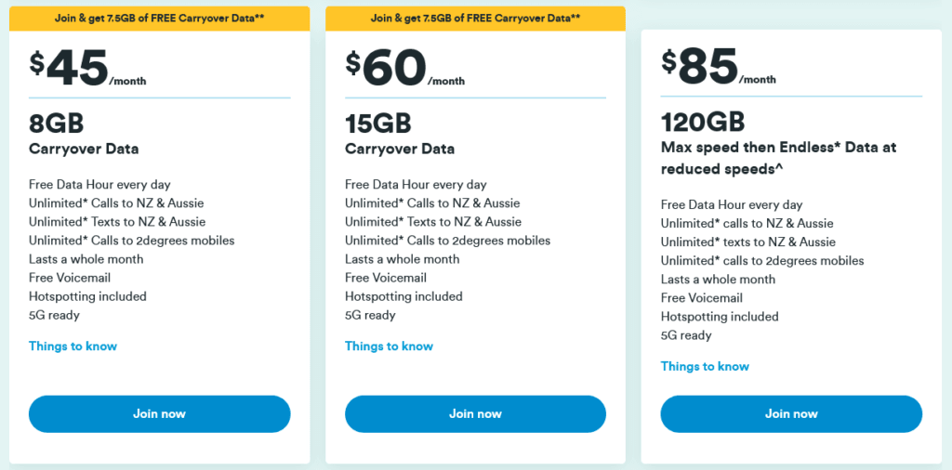Click the Endless Data at reduced speeds text

point(778,158)
